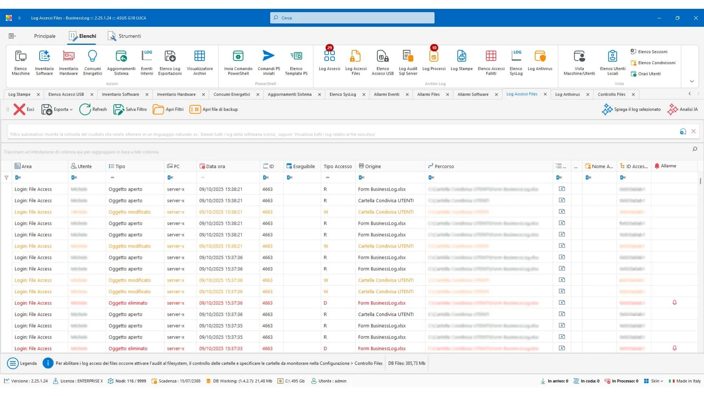
Task: Open the Area column filter operator
Action: coord(18,177)
